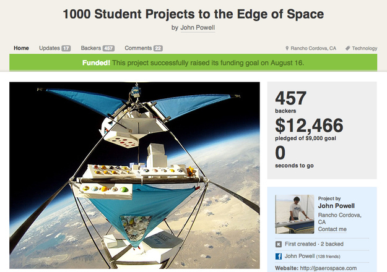The width and height of the screenshot is (387, 272).
Task: Click the Rancho Cordova, CA location link
Action: [x=313, y=48]
